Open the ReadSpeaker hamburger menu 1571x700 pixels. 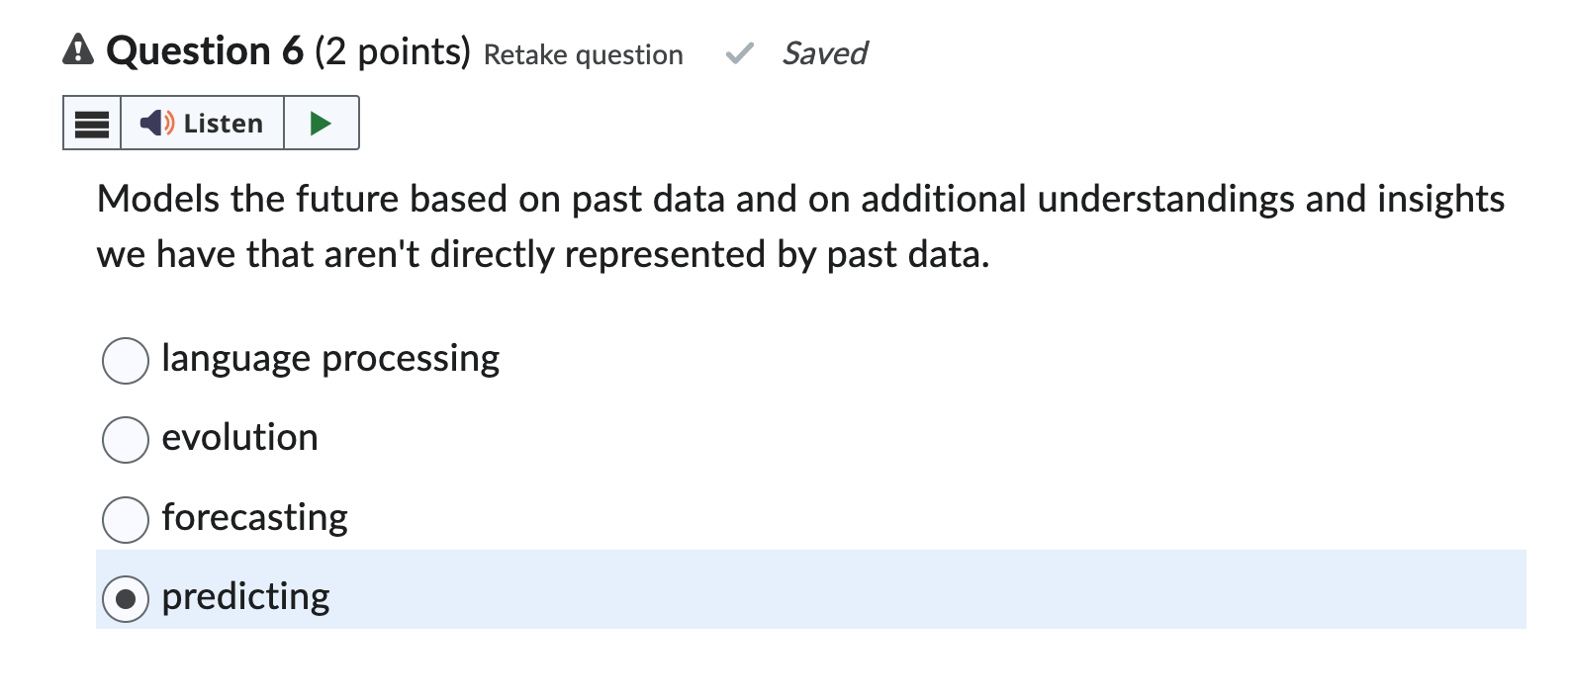92,124
